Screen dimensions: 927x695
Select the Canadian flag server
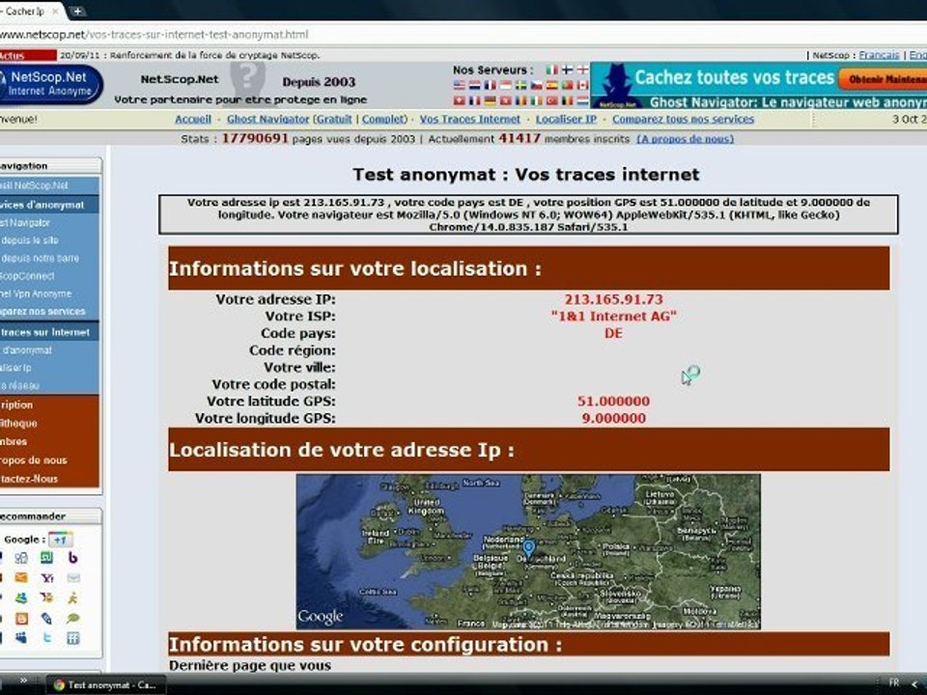(582, 85)
